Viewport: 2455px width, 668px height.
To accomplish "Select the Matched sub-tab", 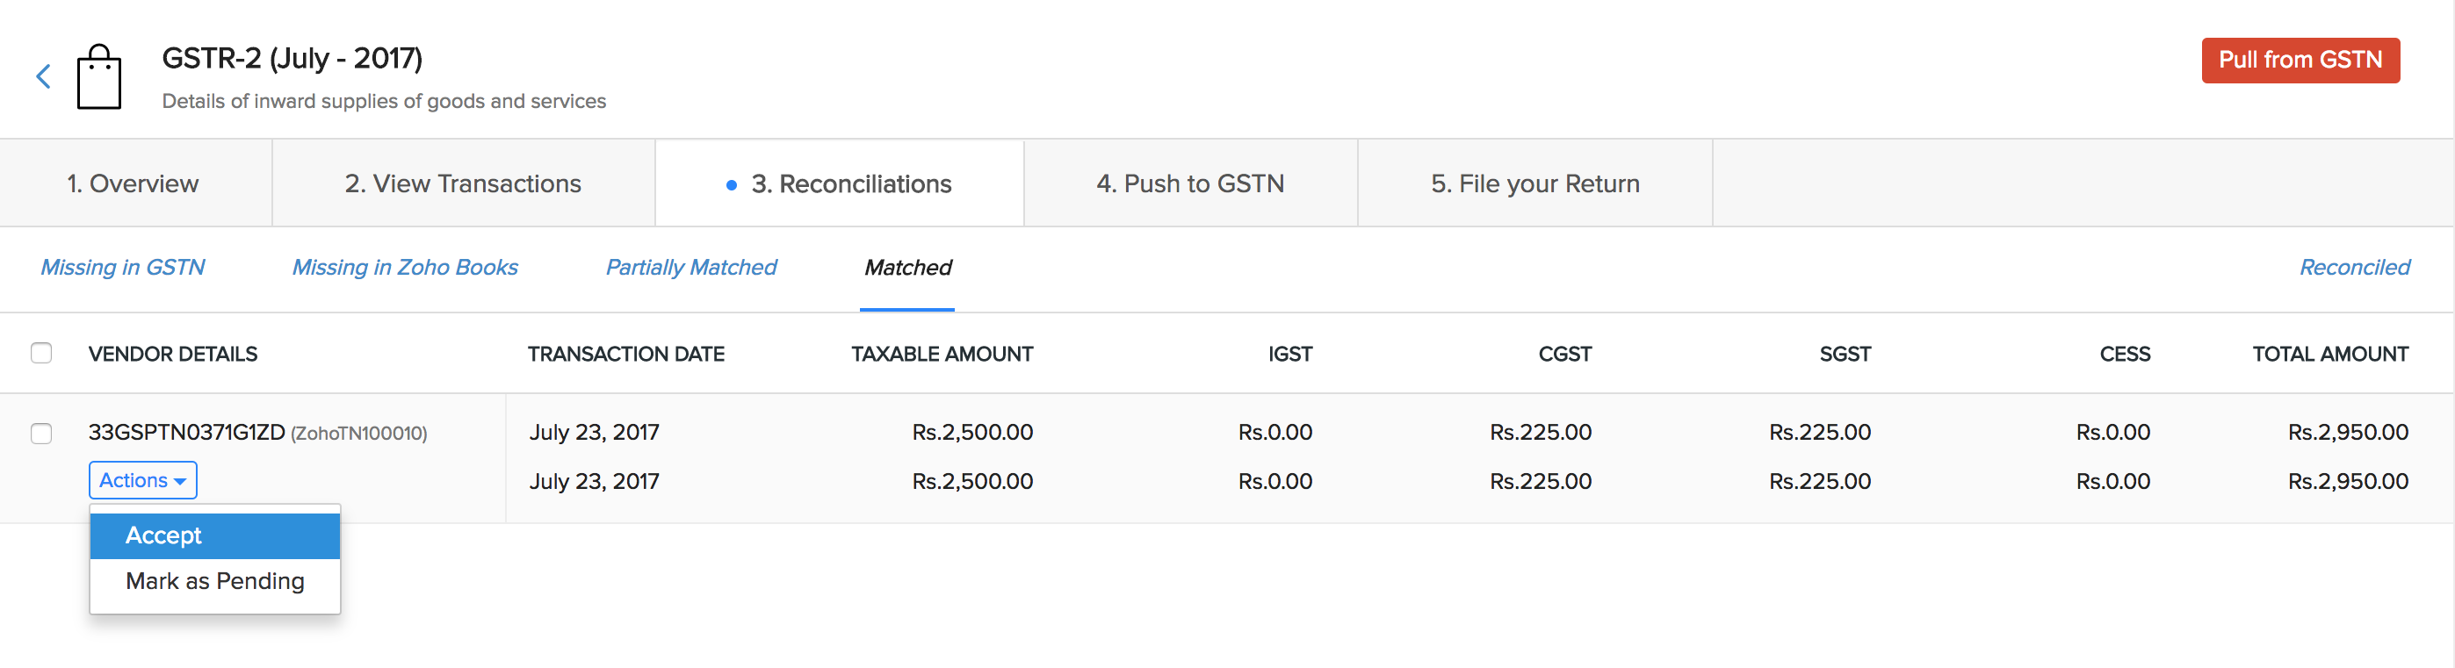I will point(907,268).
